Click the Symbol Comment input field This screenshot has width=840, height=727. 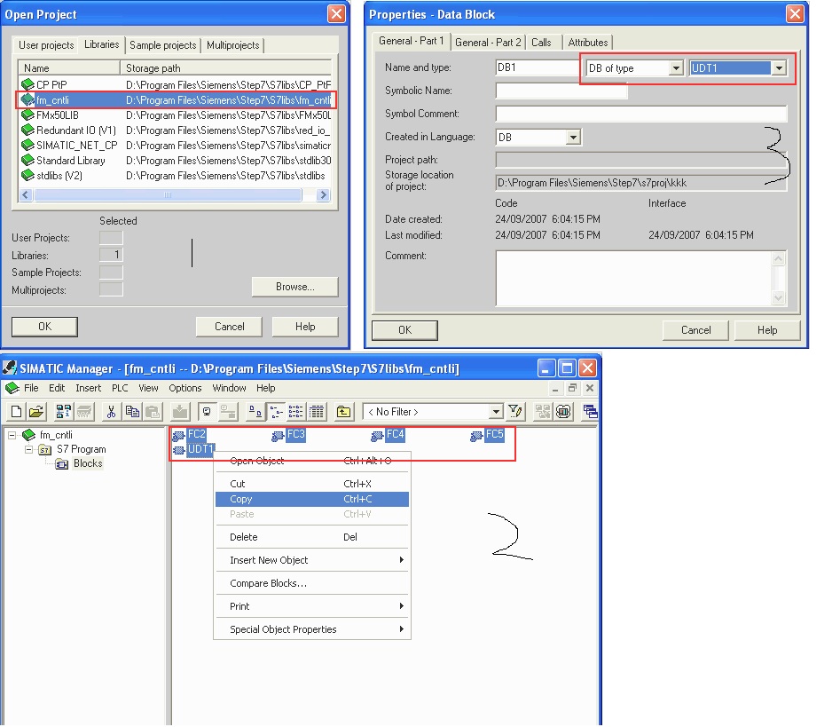click(x=641, y=114)
